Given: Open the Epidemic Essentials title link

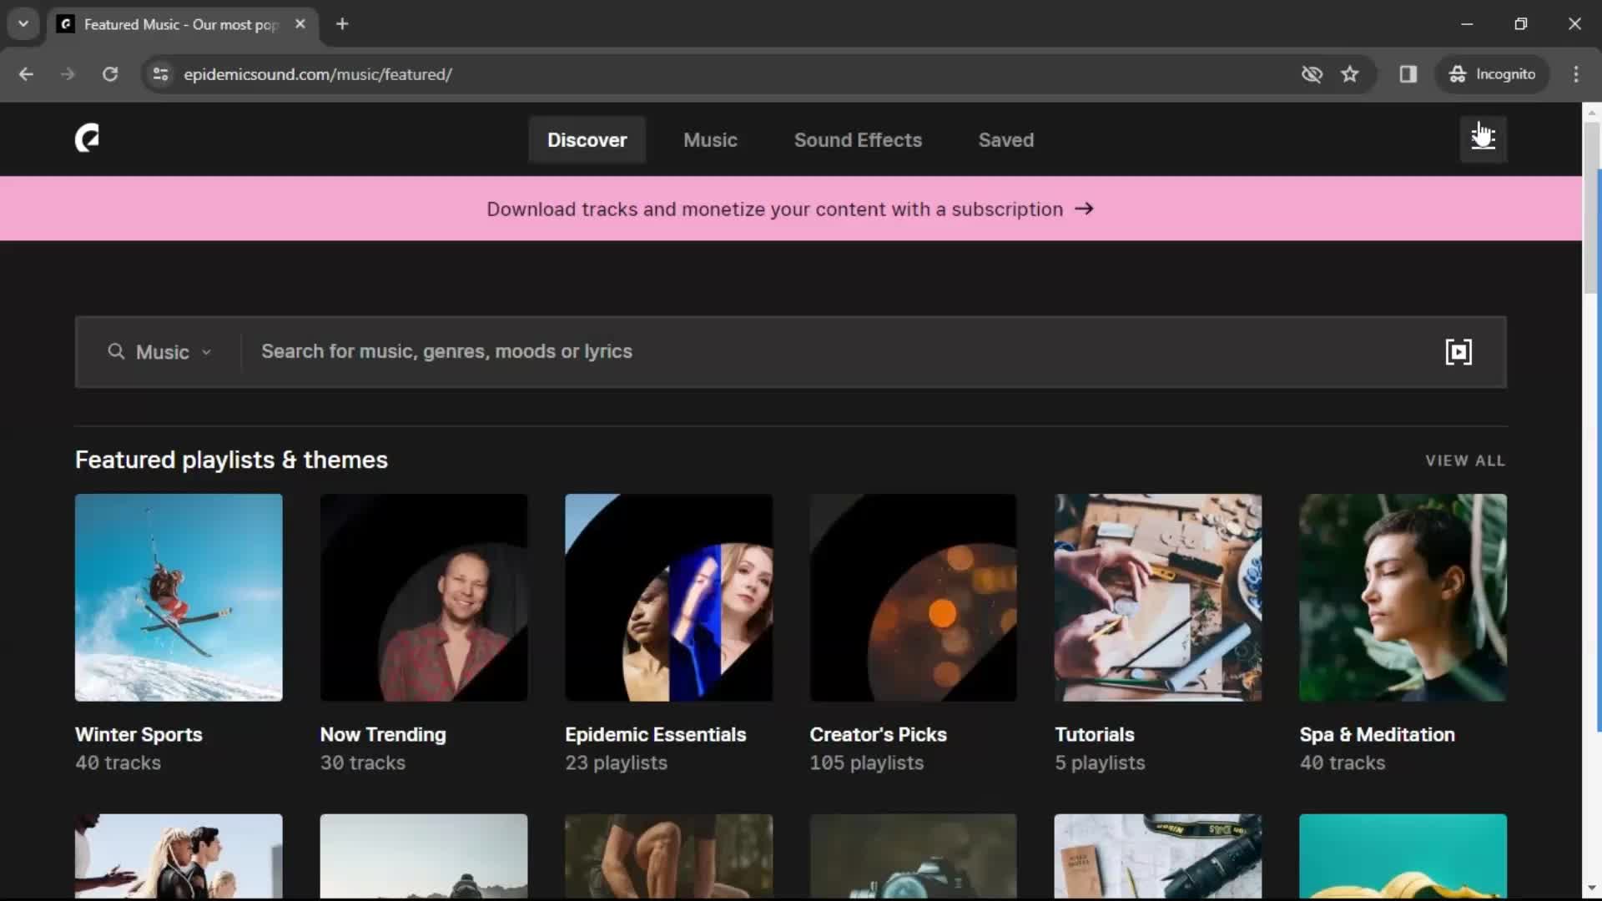Looking at the screenshot, I should tap(655, 735).
